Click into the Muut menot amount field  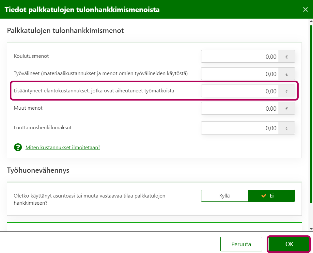pos(240,108)
